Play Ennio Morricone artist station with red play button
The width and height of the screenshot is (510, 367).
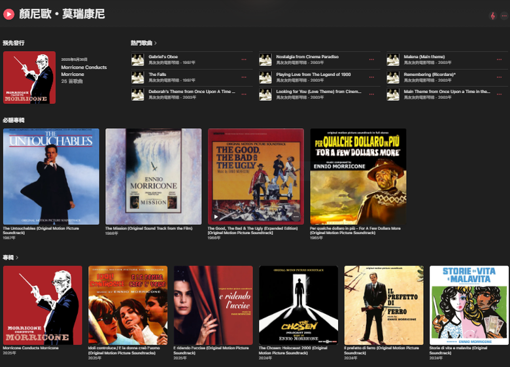(x=8, y=14)
